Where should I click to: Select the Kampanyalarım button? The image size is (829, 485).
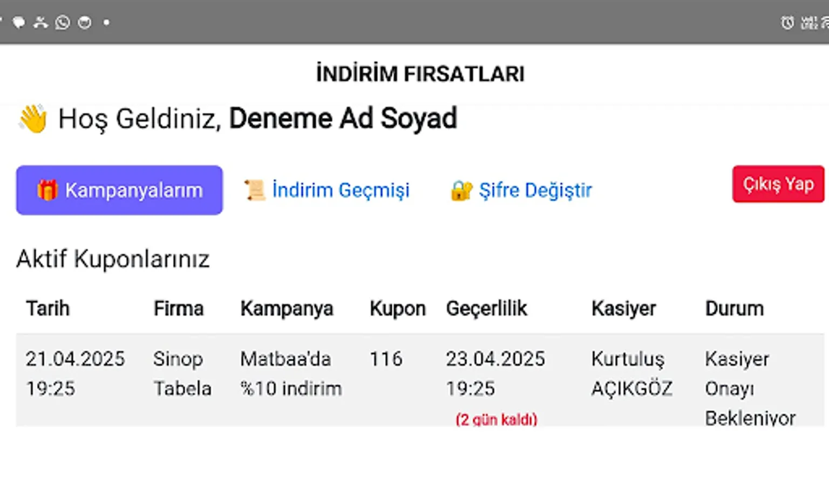[119, 190]
